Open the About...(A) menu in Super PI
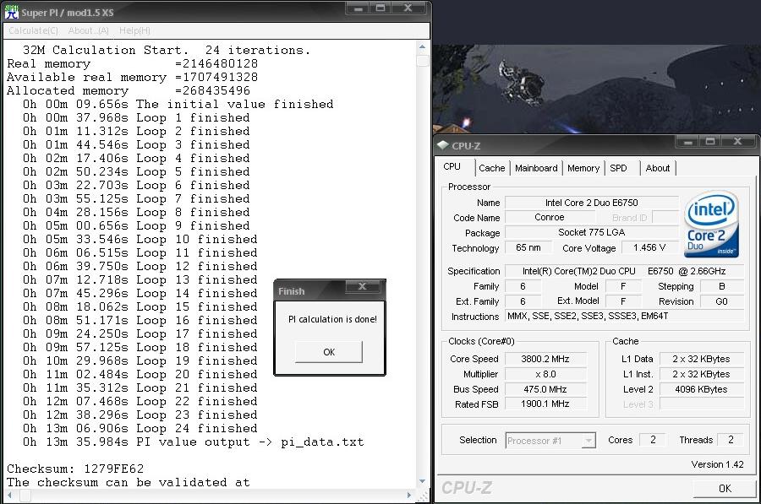Image resolution: width=761 pixels, height=504 pixels. coord(88,30)
